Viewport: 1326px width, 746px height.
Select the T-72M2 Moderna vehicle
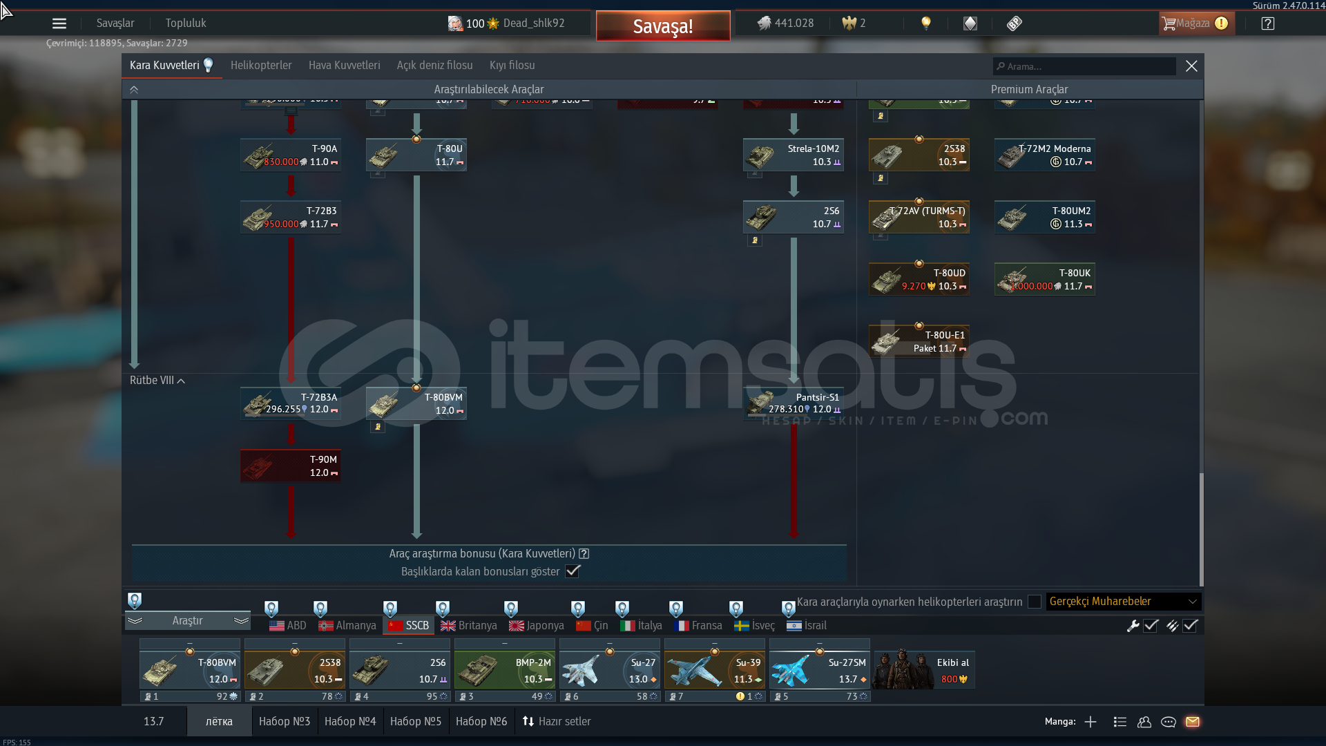click(1045, 155)
